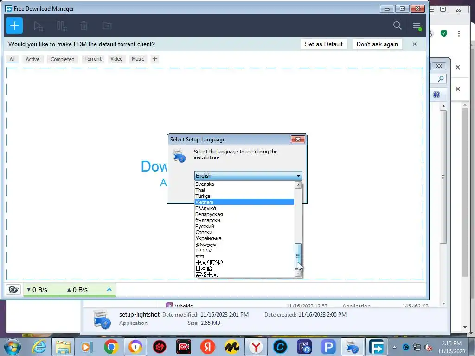The image size is (475, 356).
Task: Click Don't ask again button
Action: (377, 44)
